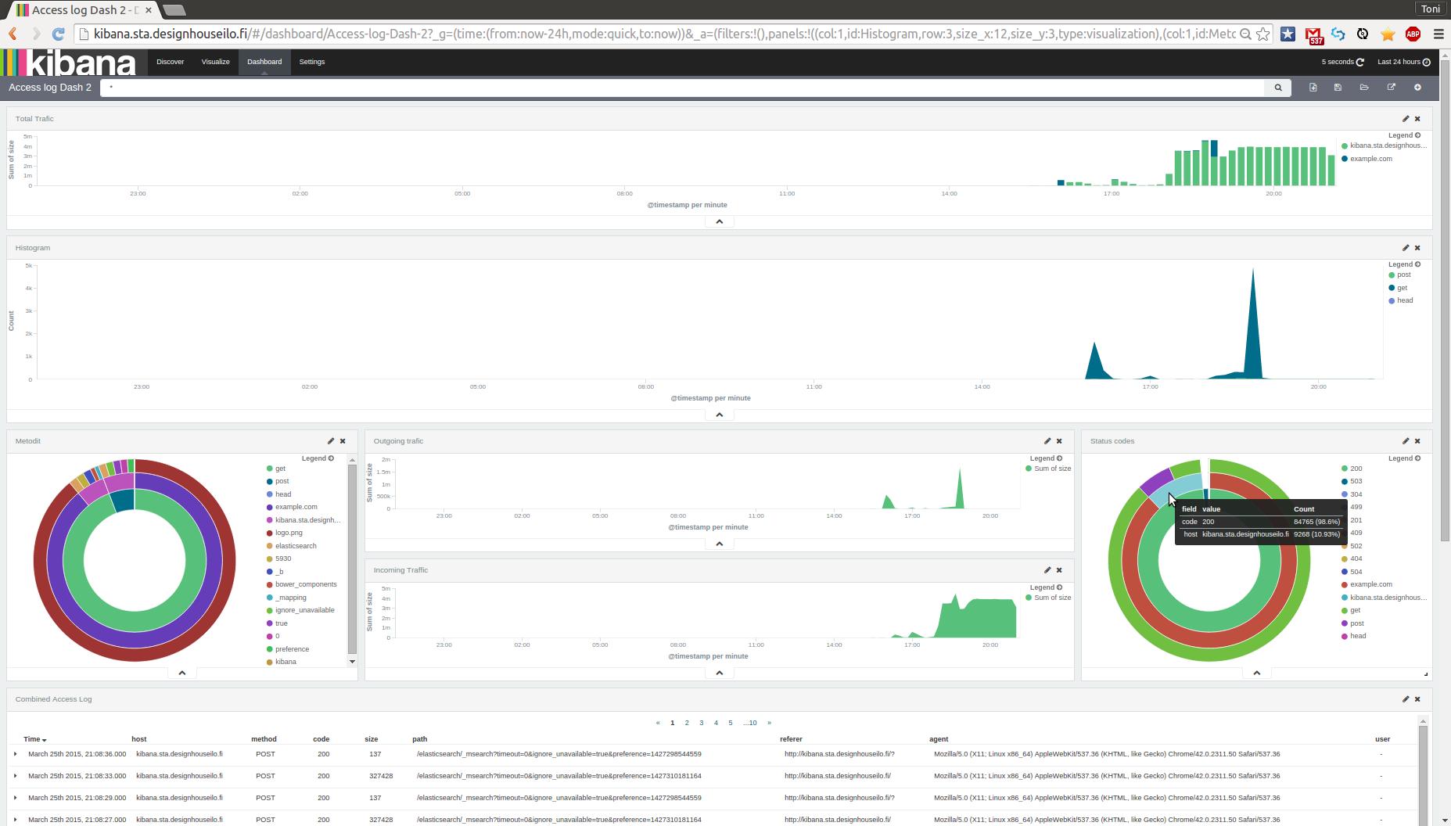Select the Dashboard tab
The width and height of the screenshot is (1451, 826).
[x=264, y=62]
